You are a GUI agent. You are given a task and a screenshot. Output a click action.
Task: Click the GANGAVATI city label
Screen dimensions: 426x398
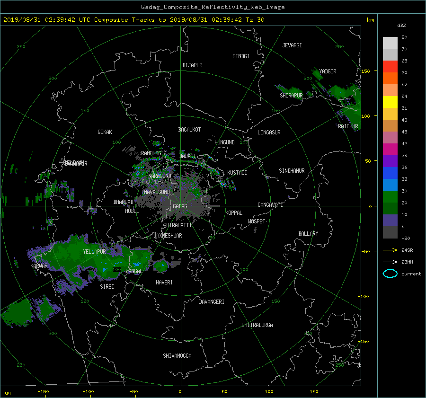point(270,205)
